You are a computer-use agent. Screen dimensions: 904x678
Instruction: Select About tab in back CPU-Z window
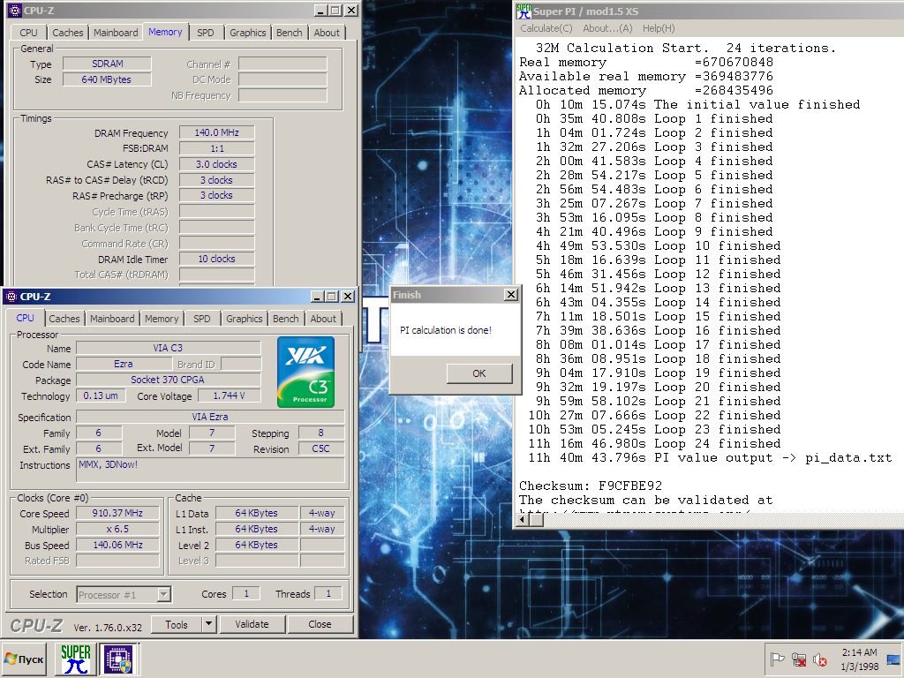click(x=327, y=33)
